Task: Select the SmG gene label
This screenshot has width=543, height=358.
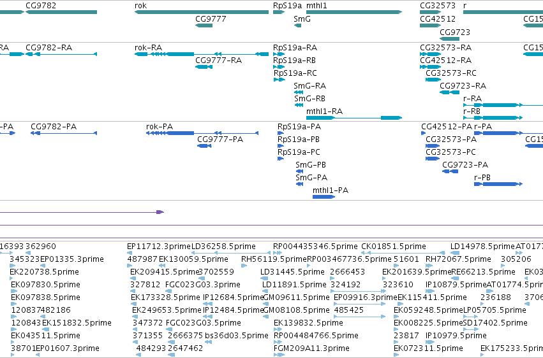Action: click(302, 19)
